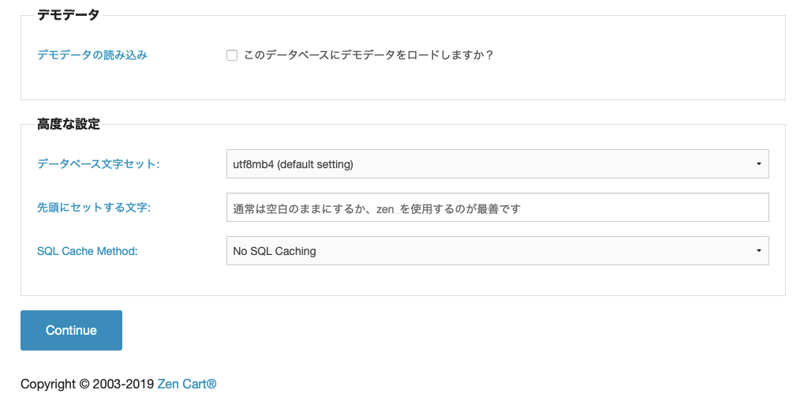The width and height of the screenshot is (804, 405).
Task: Click the 先頭にセットする文字 label
Action: 94,208
